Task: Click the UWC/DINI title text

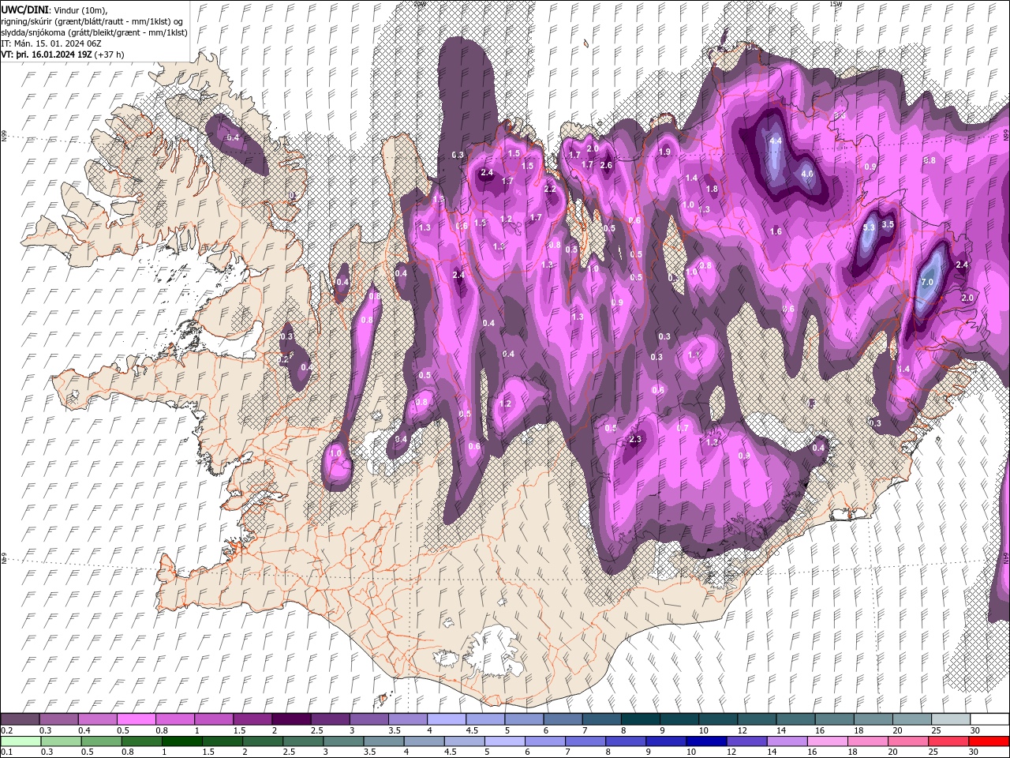Action: [x=24, y=9]
